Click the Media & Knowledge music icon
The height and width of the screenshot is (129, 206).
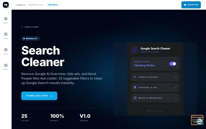135,98
